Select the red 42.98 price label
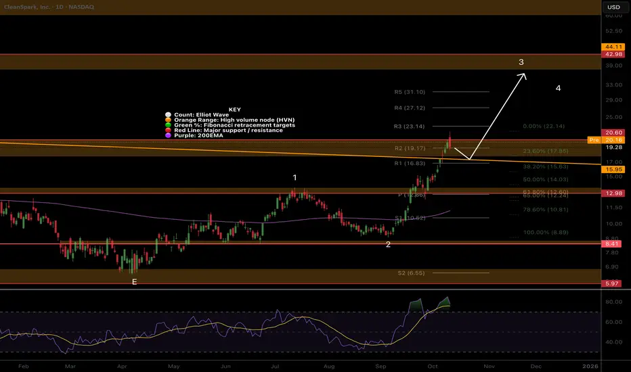The image size is (631, 372). pyautogui.click(x=613, y=54)
